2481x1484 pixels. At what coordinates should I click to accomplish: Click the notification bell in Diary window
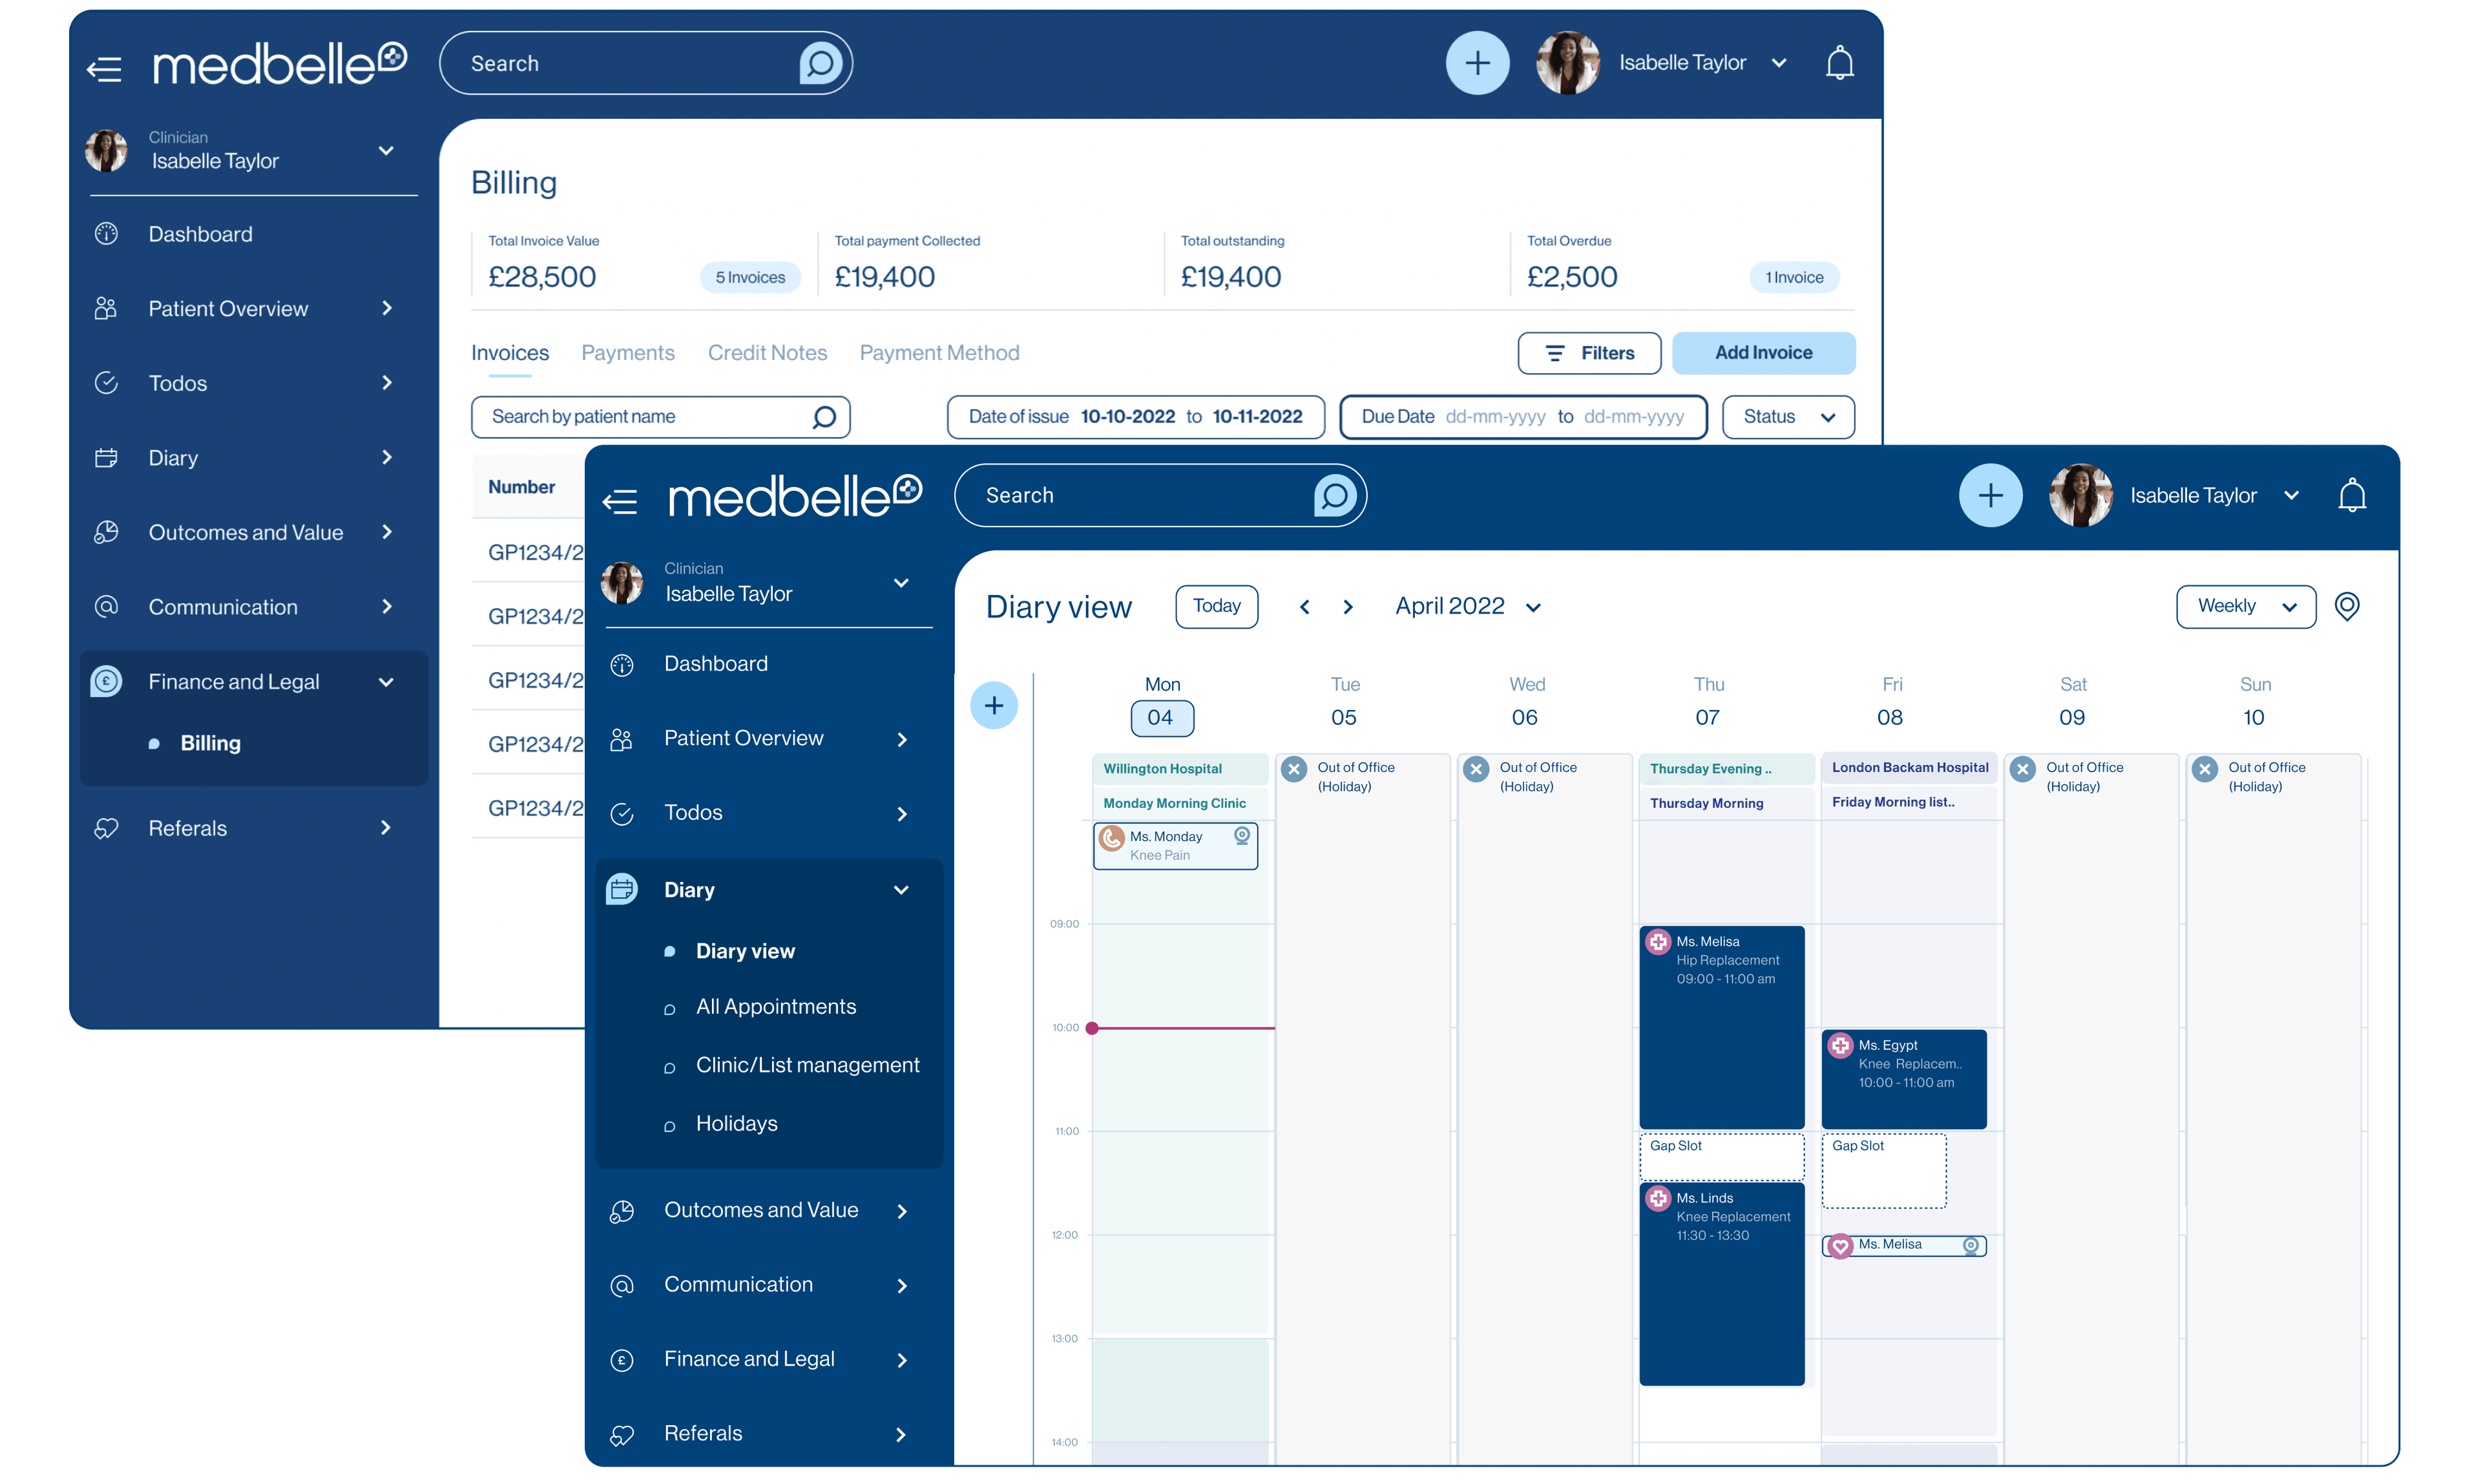(x=2352, y=495)
